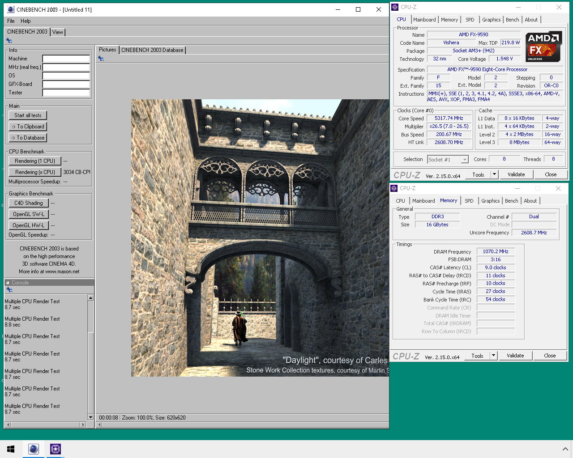Click the pin icon in the Console panel

tap(9, 290)
